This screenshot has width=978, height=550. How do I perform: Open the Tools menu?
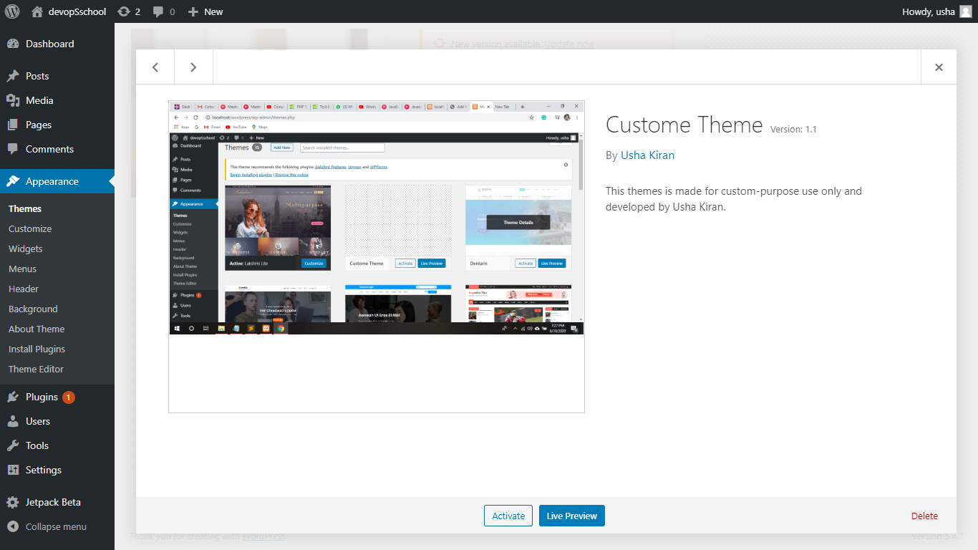pos(37,445)
